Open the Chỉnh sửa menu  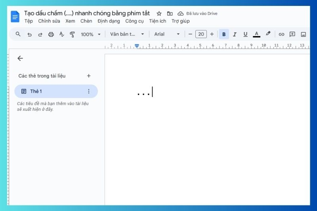[49, 21]
